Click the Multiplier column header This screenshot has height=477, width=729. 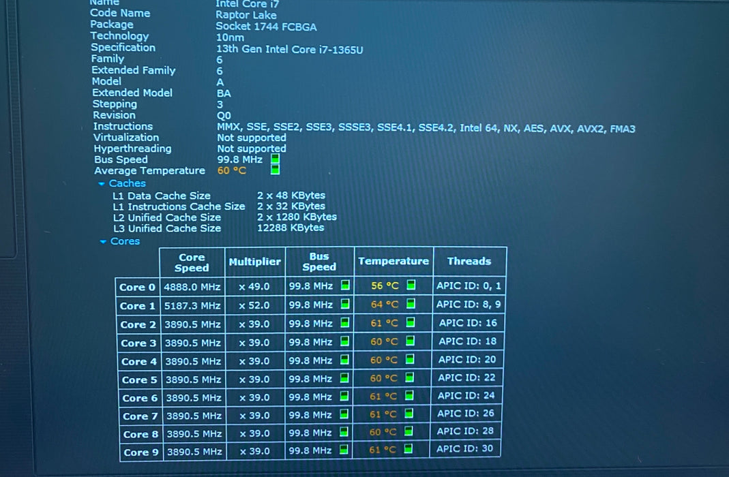coord(255,262)
